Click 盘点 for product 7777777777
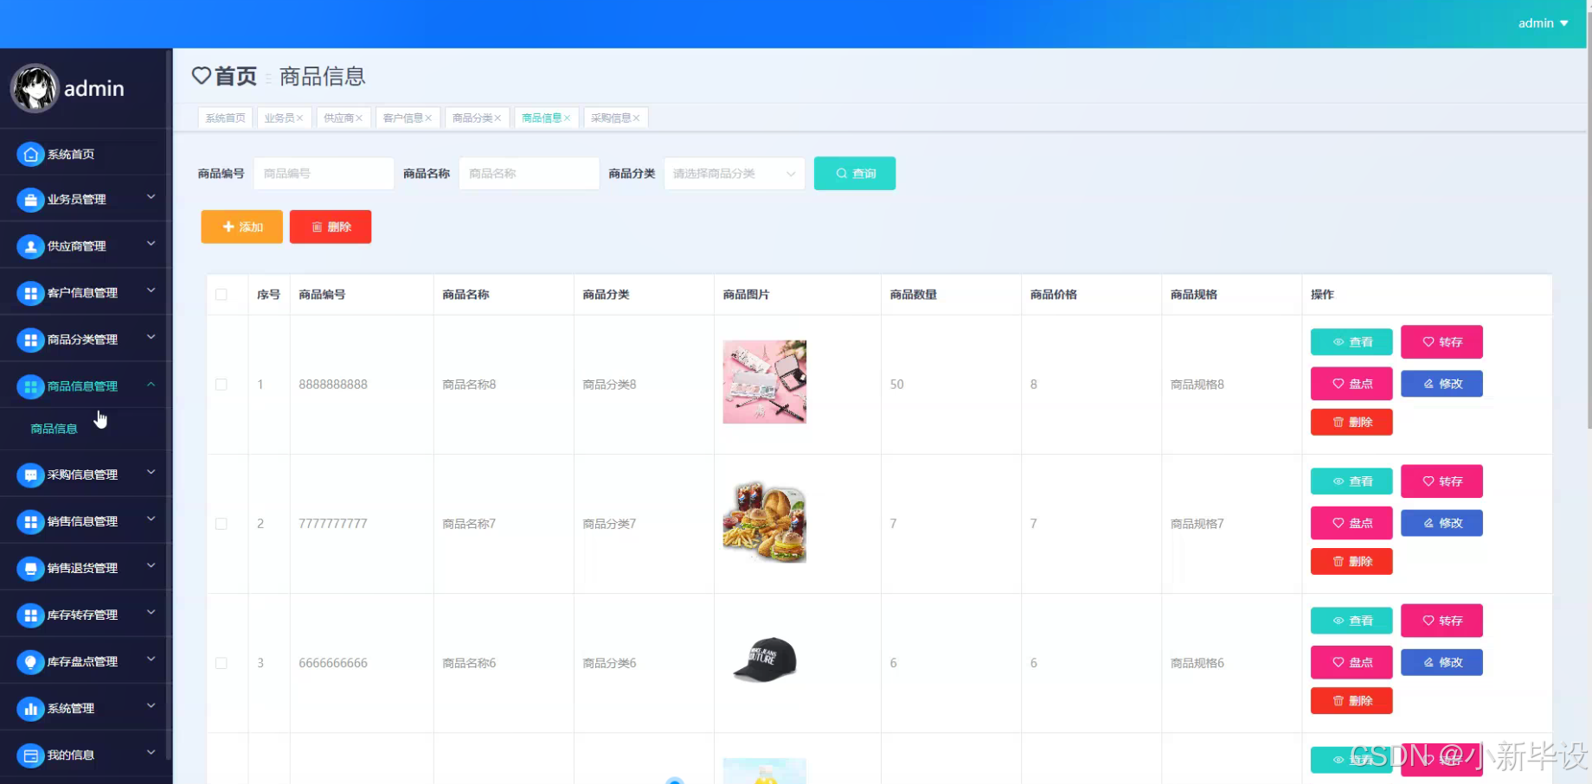The width and height of the screenshot is (1592, 784). 1351,523
